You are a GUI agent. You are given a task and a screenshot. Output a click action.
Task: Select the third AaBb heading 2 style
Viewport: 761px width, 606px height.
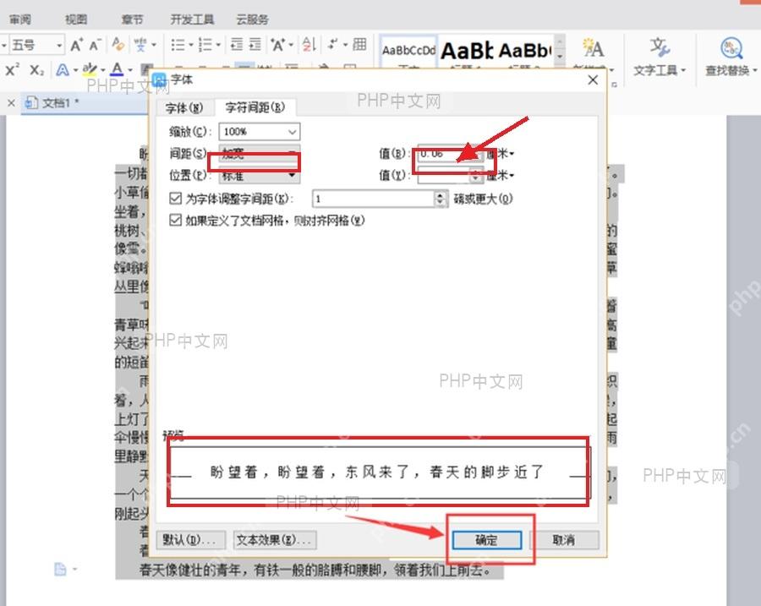(x=524, y=51)
